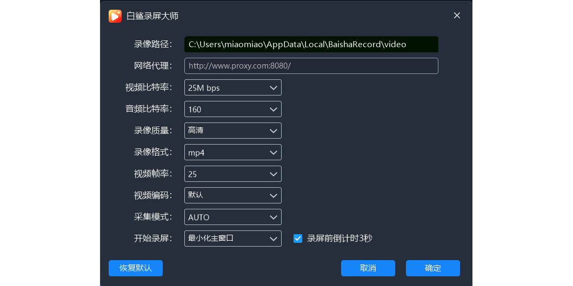Image resolution: width=573 pixels, height=286 pixels.
Task: Click the 恢复默认 restore defaults button
Action: tap(136, 268)
